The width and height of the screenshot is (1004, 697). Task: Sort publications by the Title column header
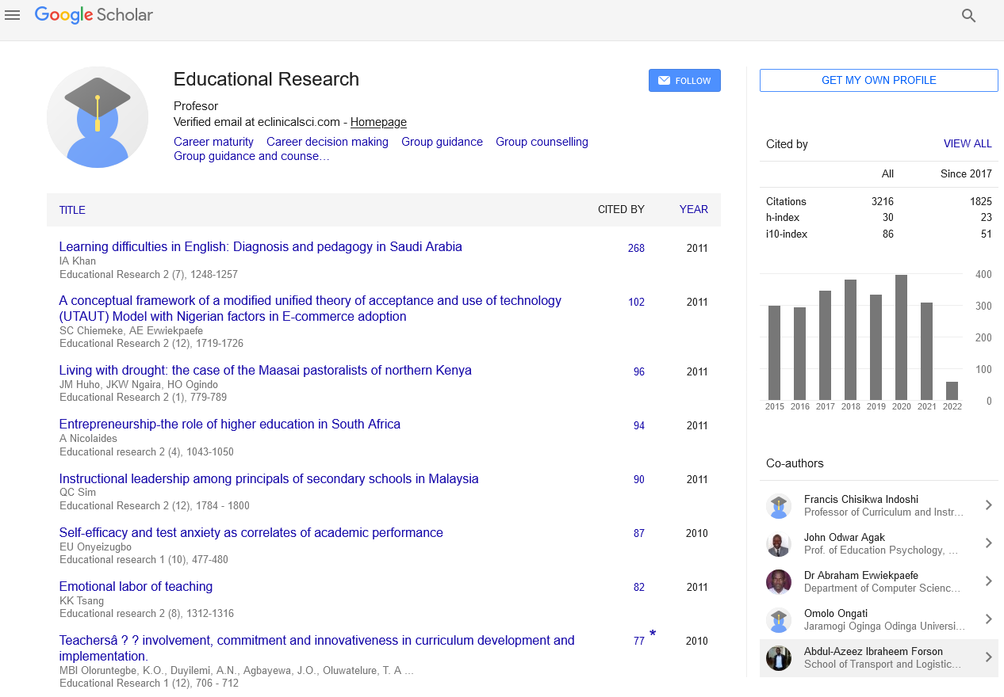point(72,210)
